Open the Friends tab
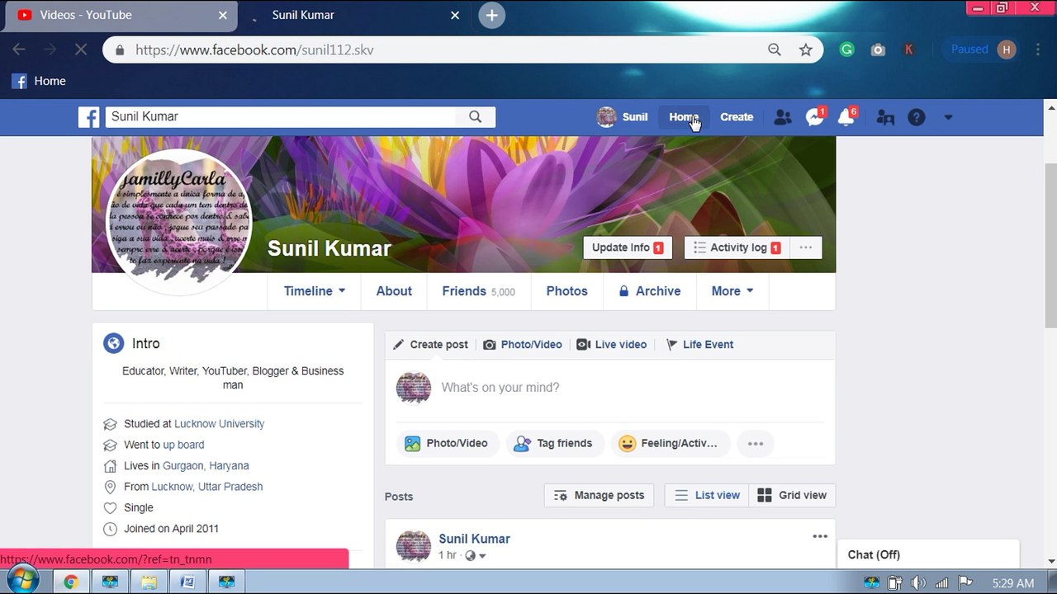This screenshot has height=594, width=1057. (478, 291)
